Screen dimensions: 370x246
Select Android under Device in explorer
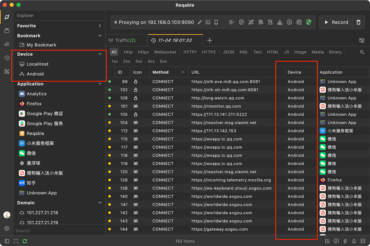click(x=35, y=74)
